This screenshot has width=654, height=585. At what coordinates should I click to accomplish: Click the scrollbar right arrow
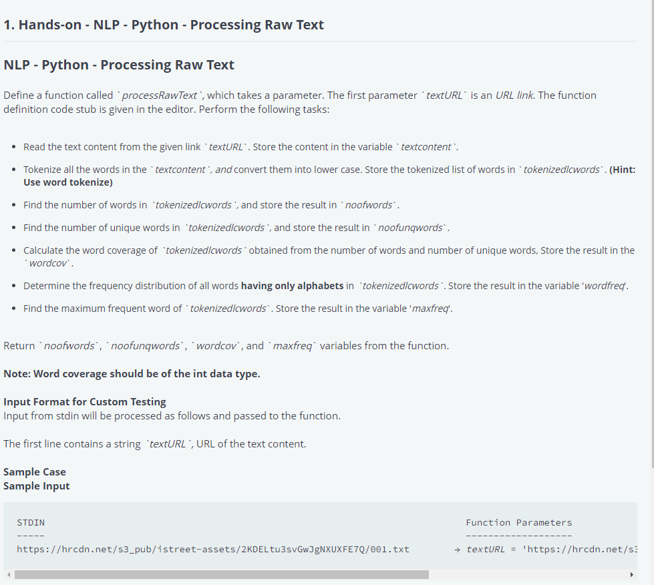click(x=632, y=574)
